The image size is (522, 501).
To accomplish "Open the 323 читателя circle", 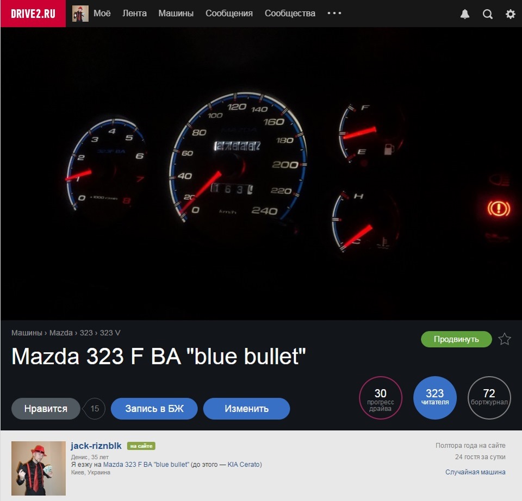I will (x=435, y=398).
